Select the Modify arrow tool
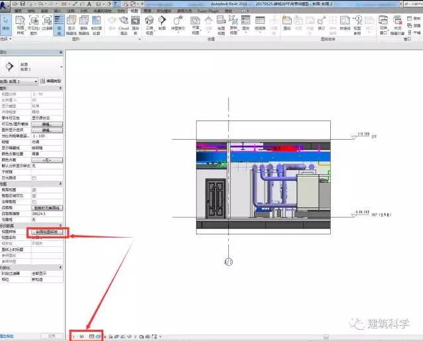 pos(5,24)
